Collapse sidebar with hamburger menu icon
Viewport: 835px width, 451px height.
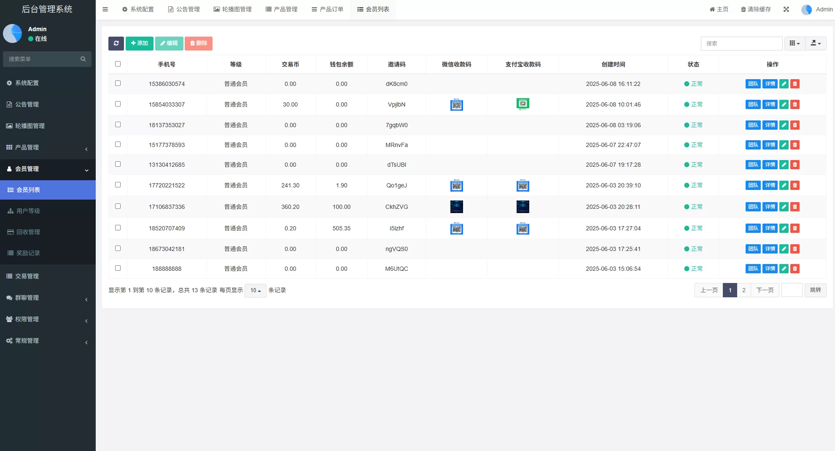105,9
